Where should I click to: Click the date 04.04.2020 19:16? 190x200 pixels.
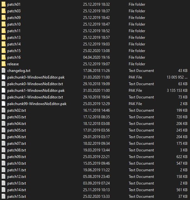[96, 57]
